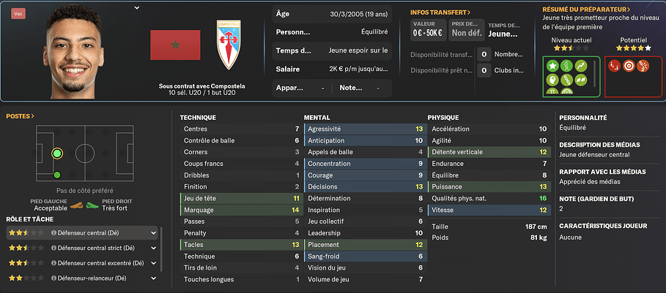666x293 pixels.
Task: Open the dropdown arrow beside the player photo
Action: 137,7
